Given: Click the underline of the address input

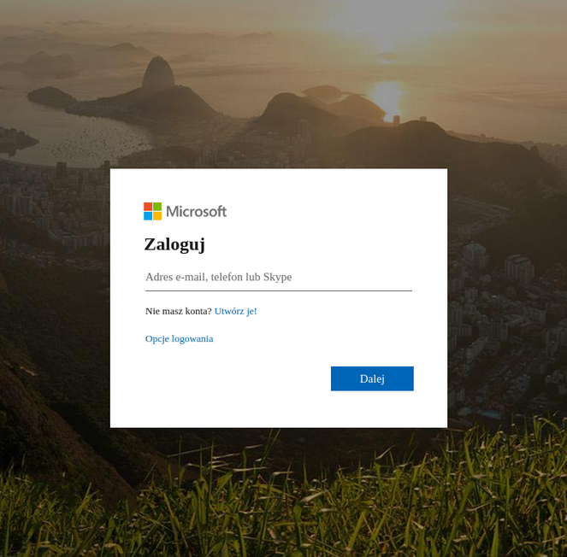Looking at the screenshot, I should coord(279,290).
